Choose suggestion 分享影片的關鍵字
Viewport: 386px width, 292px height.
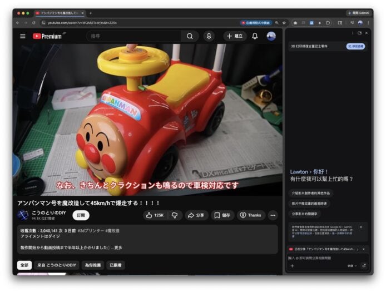[x=304, y=214]
